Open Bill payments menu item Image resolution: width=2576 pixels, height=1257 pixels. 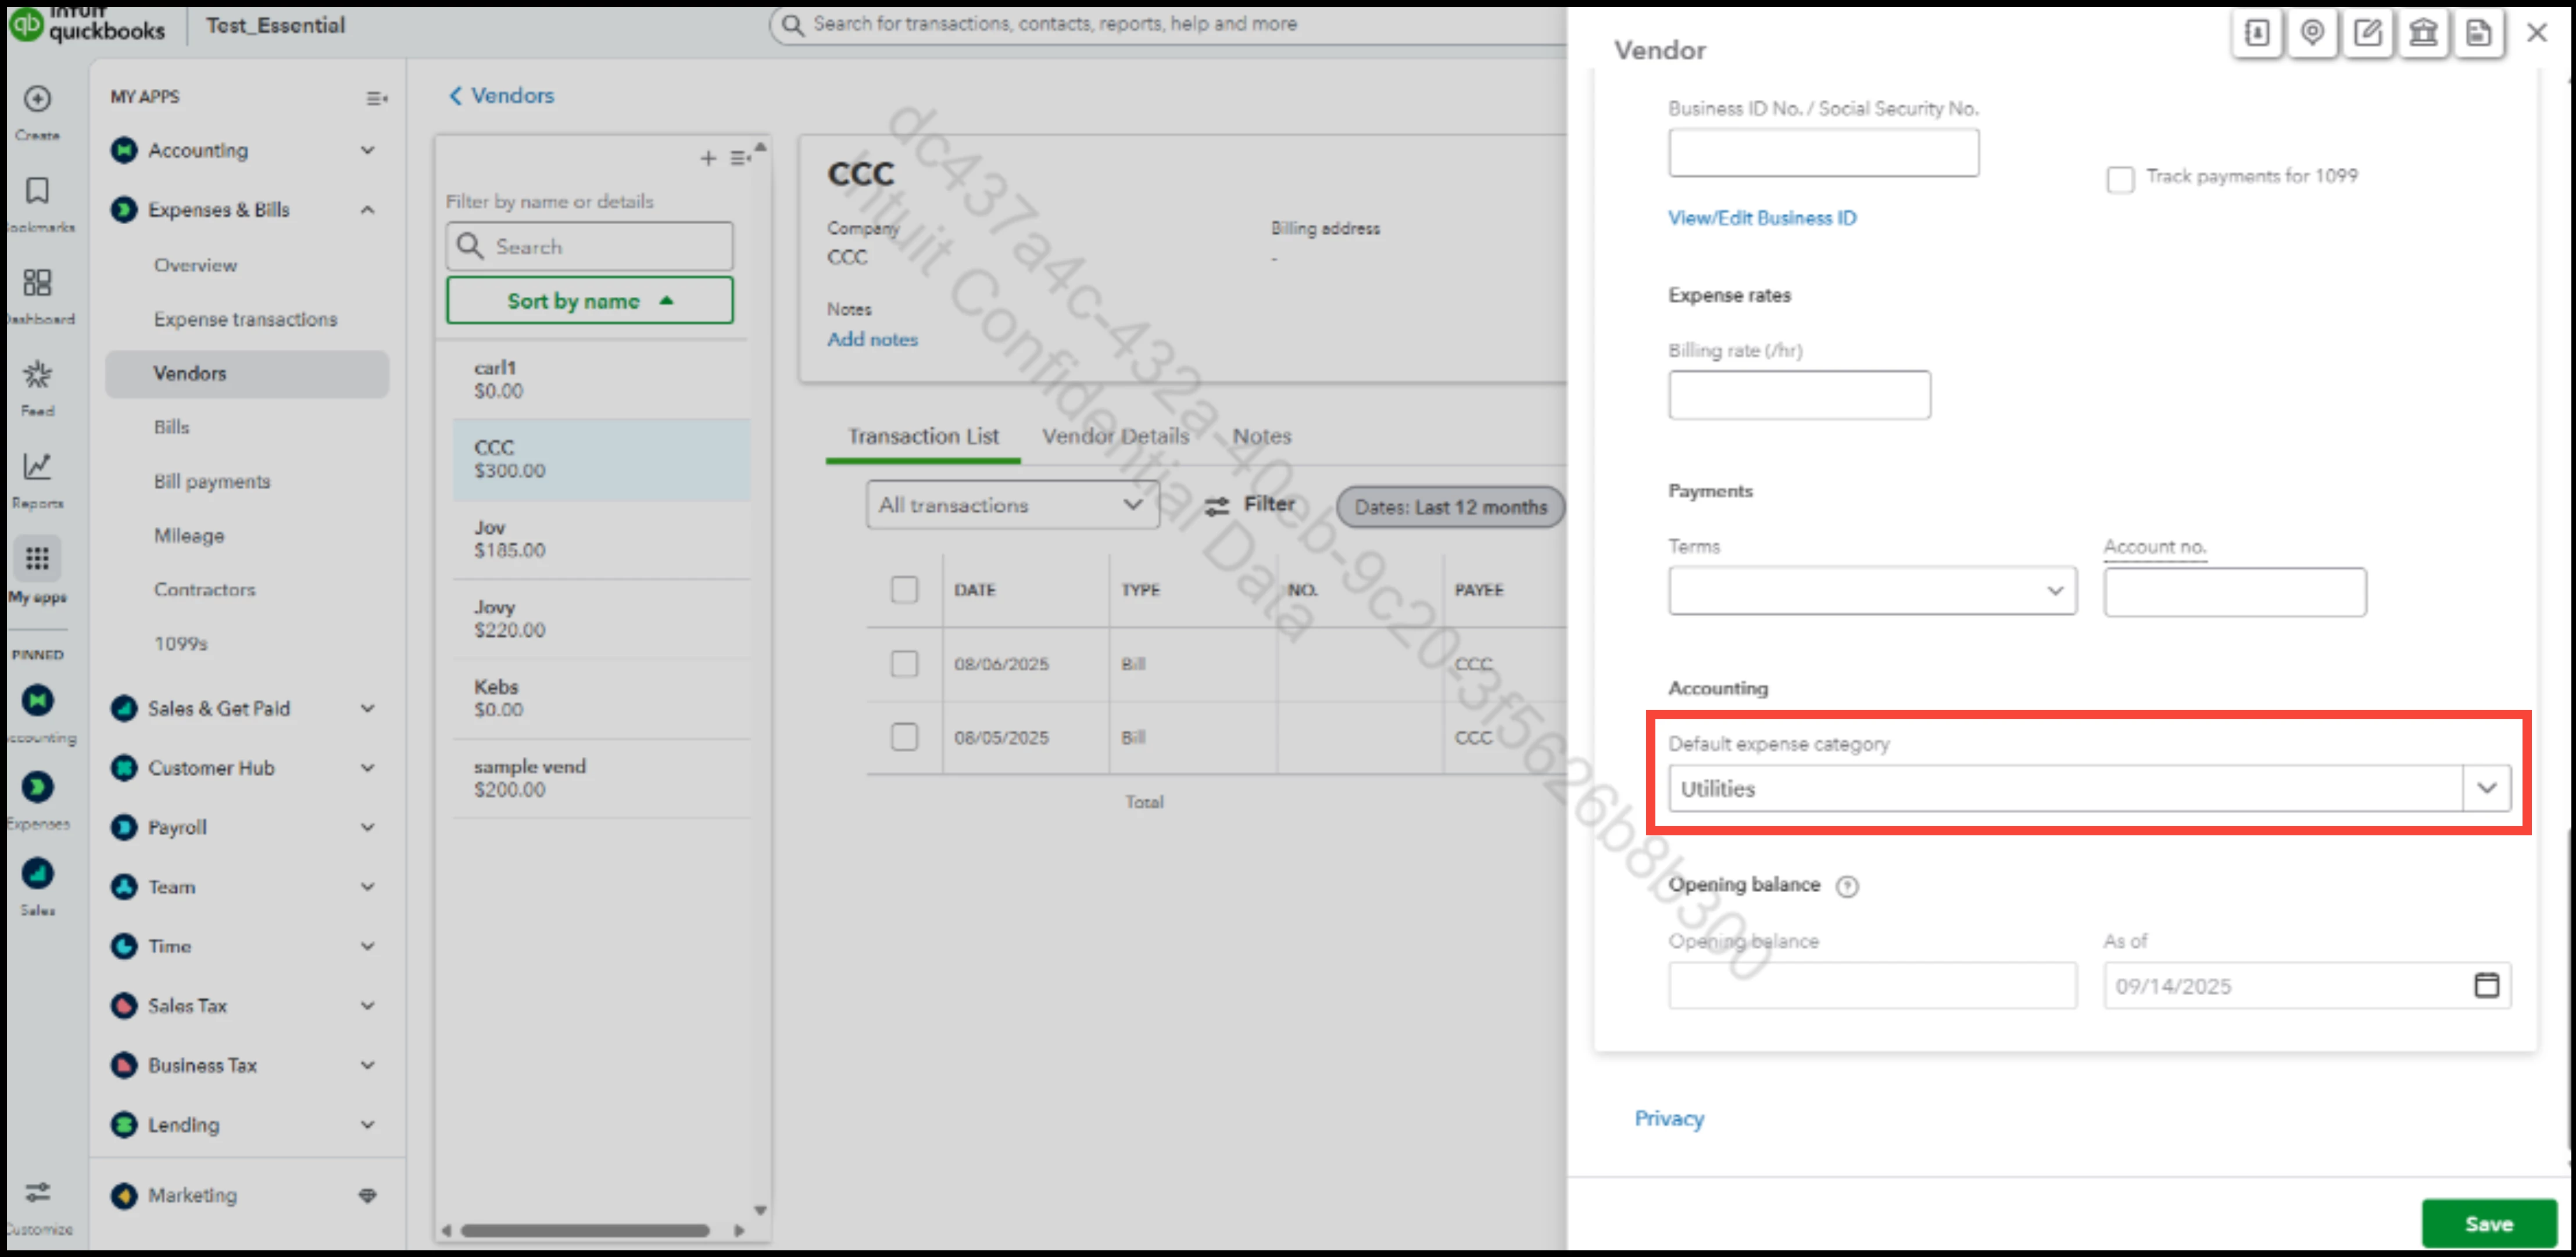tap(212, 482)
